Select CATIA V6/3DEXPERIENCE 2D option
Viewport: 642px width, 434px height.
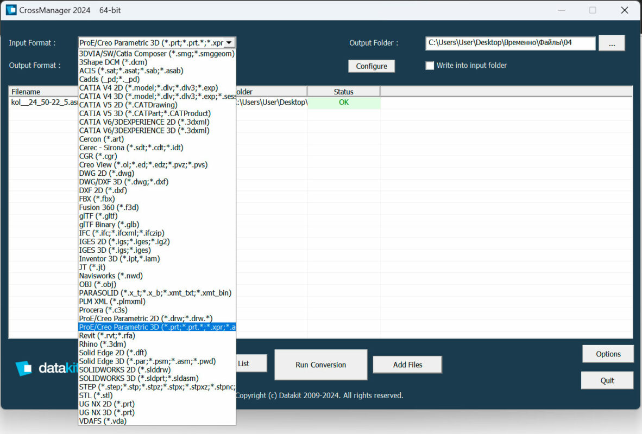(x=157, y=122)
